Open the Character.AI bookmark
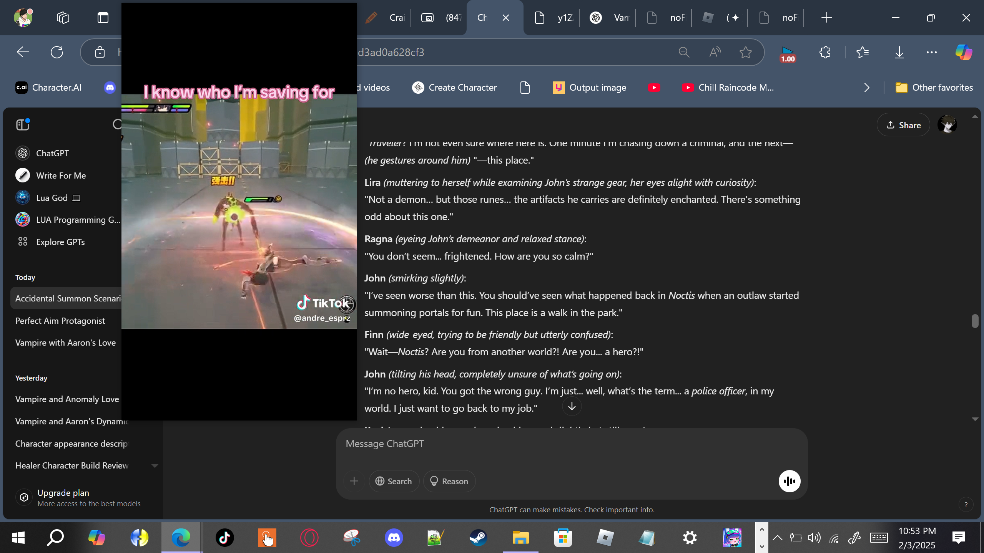 [x=48, y=88]
